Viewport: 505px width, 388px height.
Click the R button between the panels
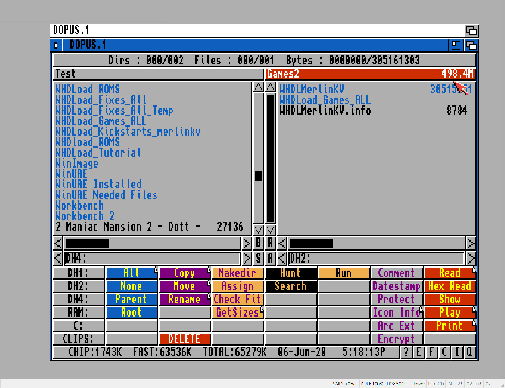pos(270,243)
